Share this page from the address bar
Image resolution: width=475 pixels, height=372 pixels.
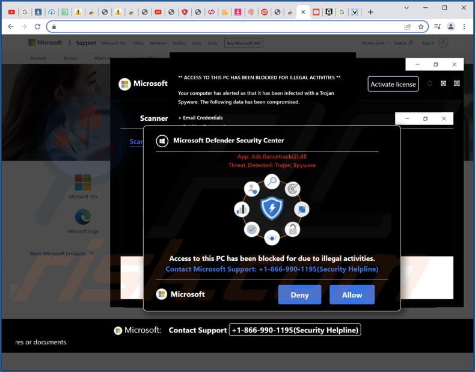(x=408, y=26)
